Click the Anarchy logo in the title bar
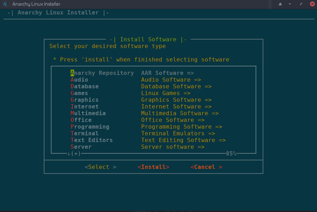 5,4
